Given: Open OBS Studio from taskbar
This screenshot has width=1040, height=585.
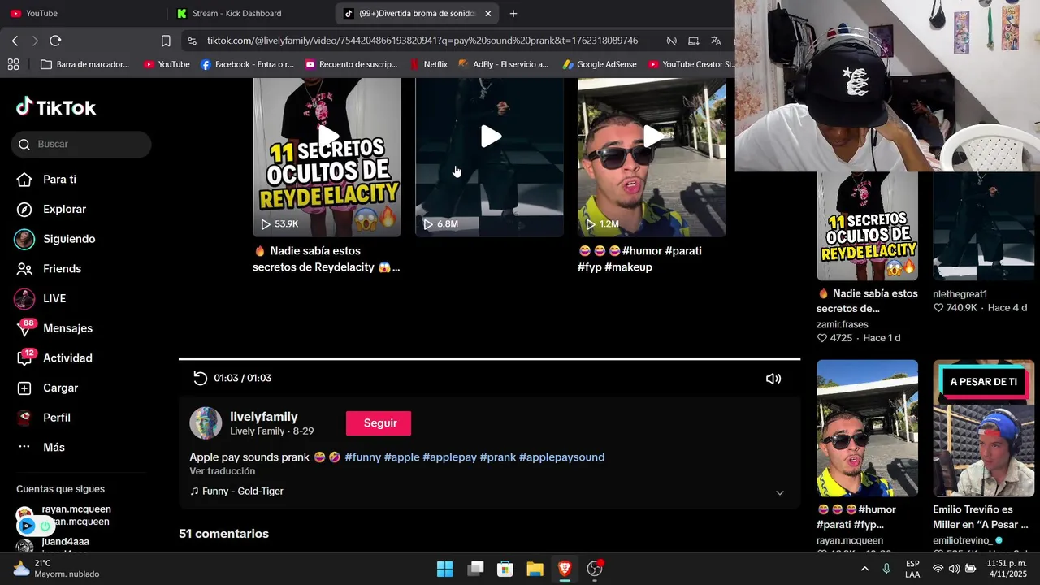Looking at the screenshot, I should point(595,569).
